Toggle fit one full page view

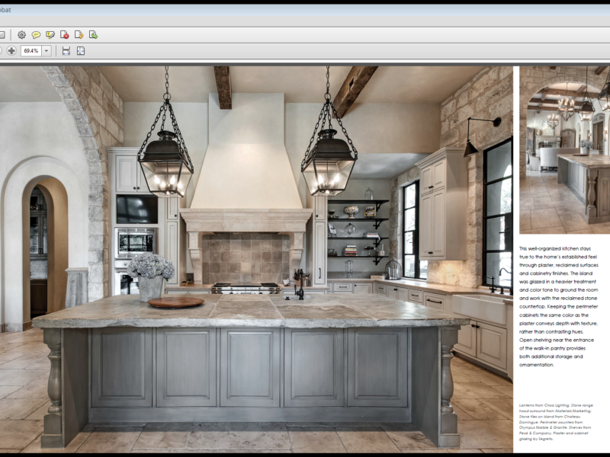point(81,50)
